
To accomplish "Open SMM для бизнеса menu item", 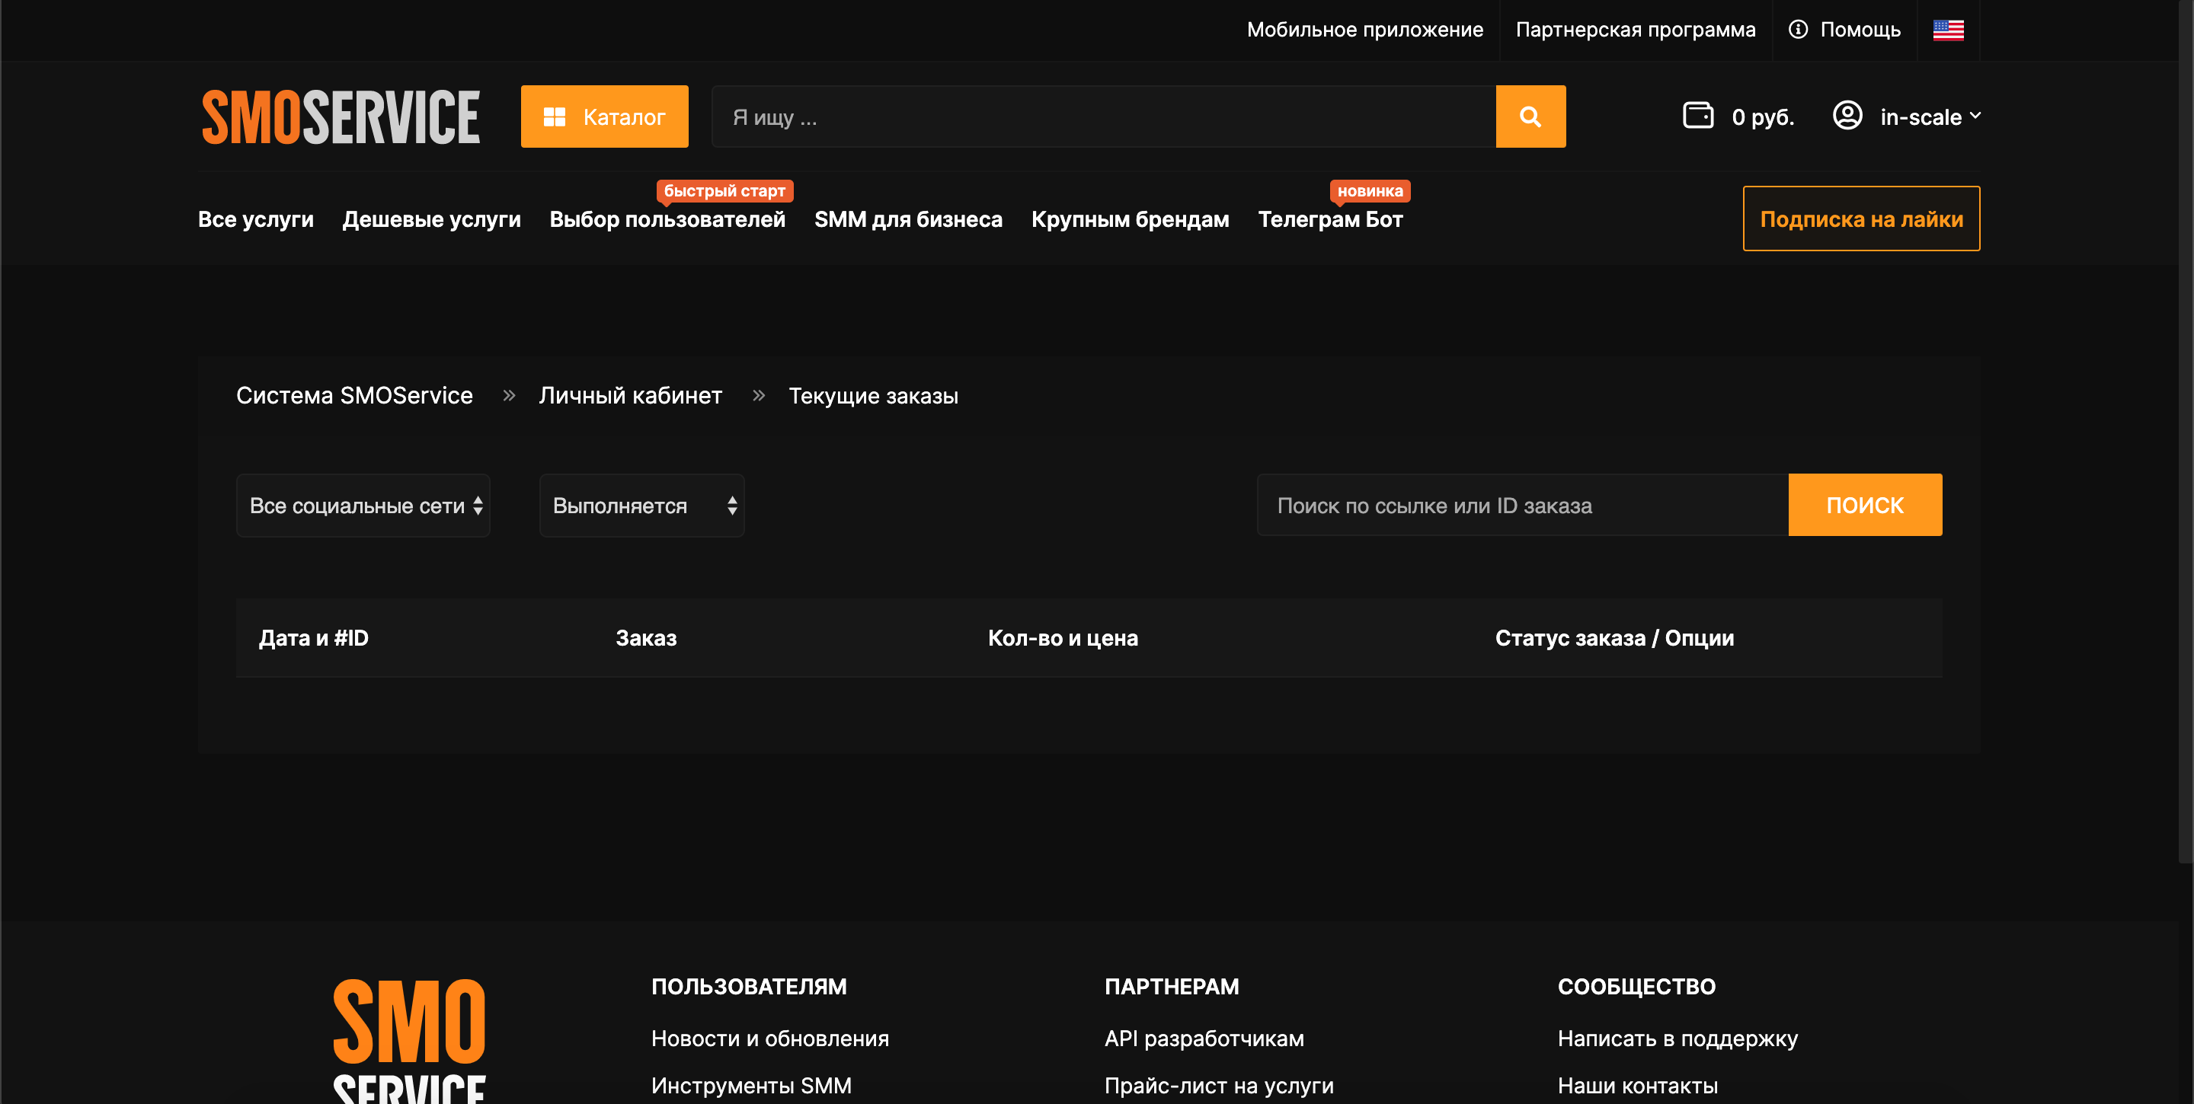I will point(908,219).
